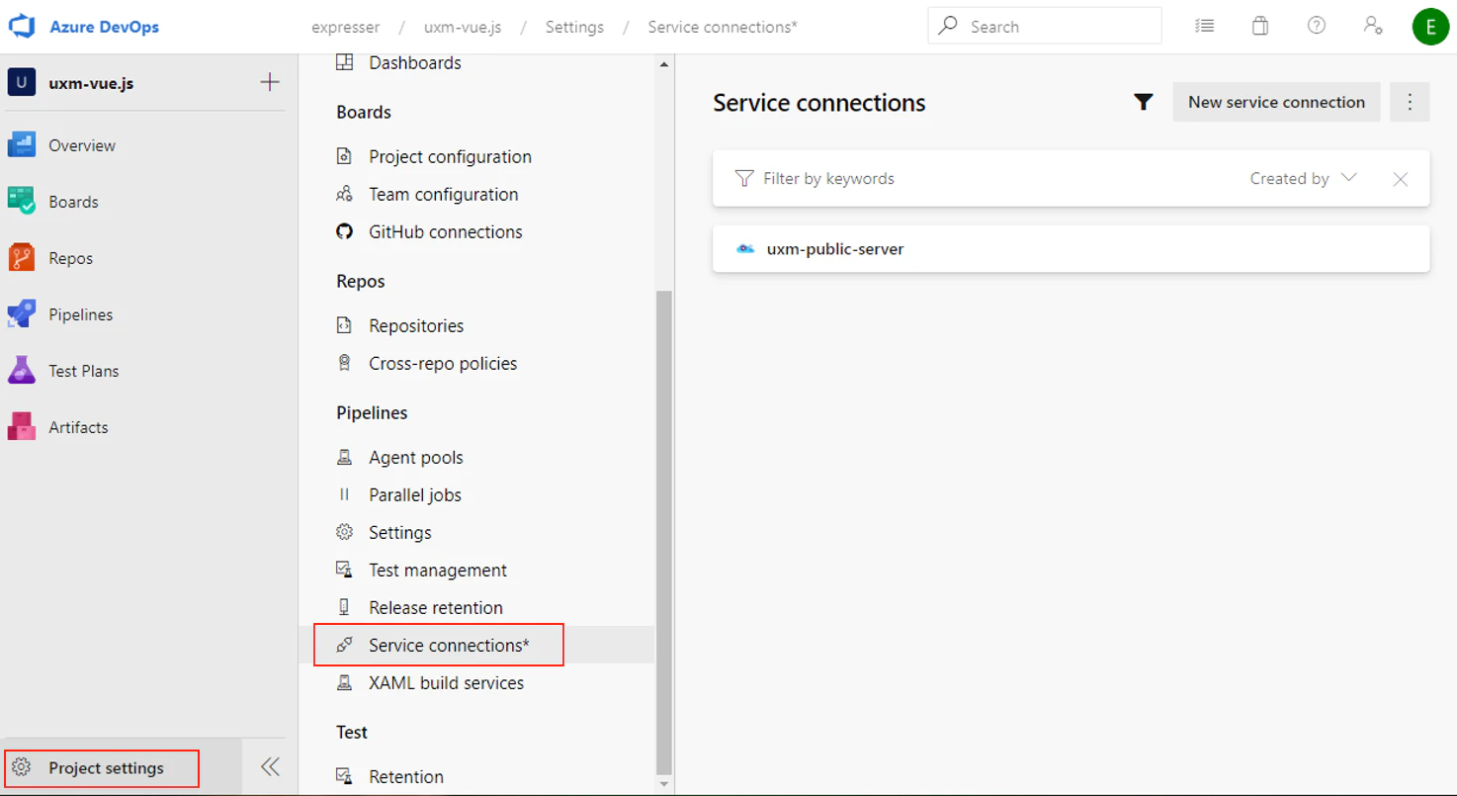Click the uxm-vue.js project name
The image size is (1457, 796).
[91, 83]
